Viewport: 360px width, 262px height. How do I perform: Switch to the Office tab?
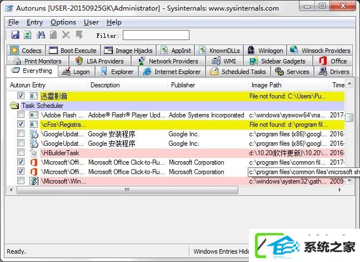(332, 61)
